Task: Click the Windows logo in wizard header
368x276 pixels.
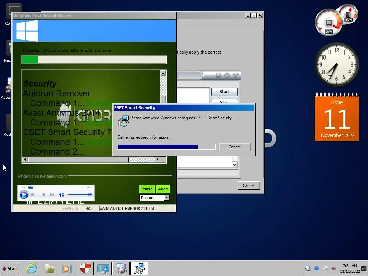Action: [27, 31]
